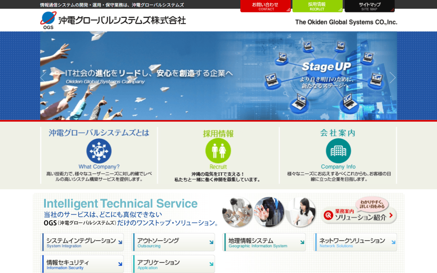Click IT社会の進化をリードし slogan text
This screenshot has width=437, height=273.
click(149, 73)
